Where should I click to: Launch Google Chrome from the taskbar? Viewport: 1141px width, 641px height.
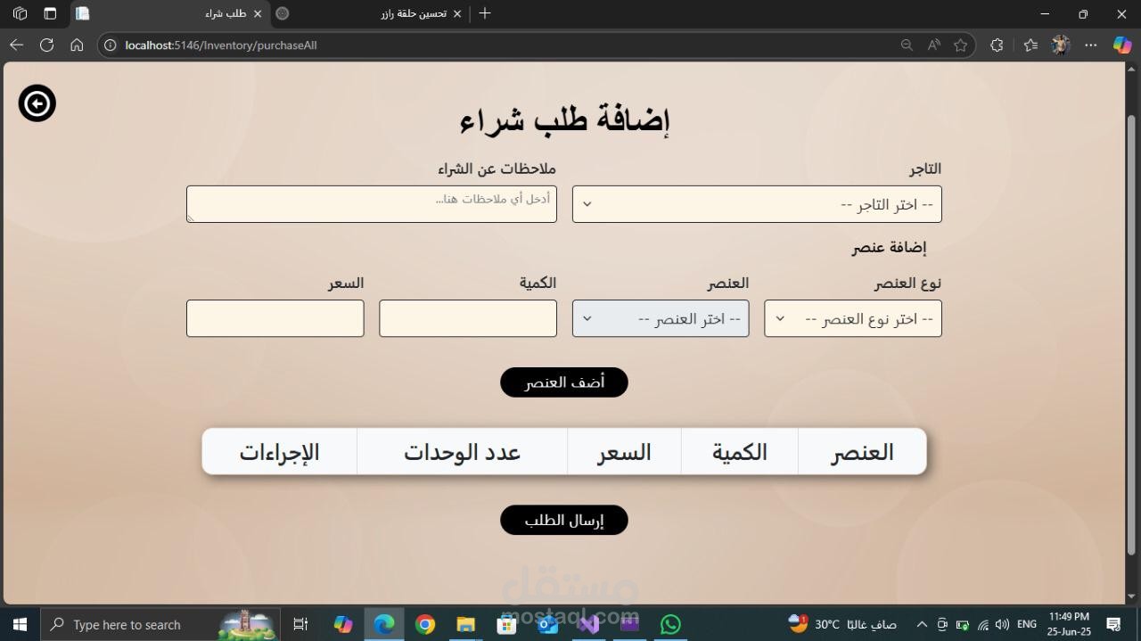(x=425, y=624)
